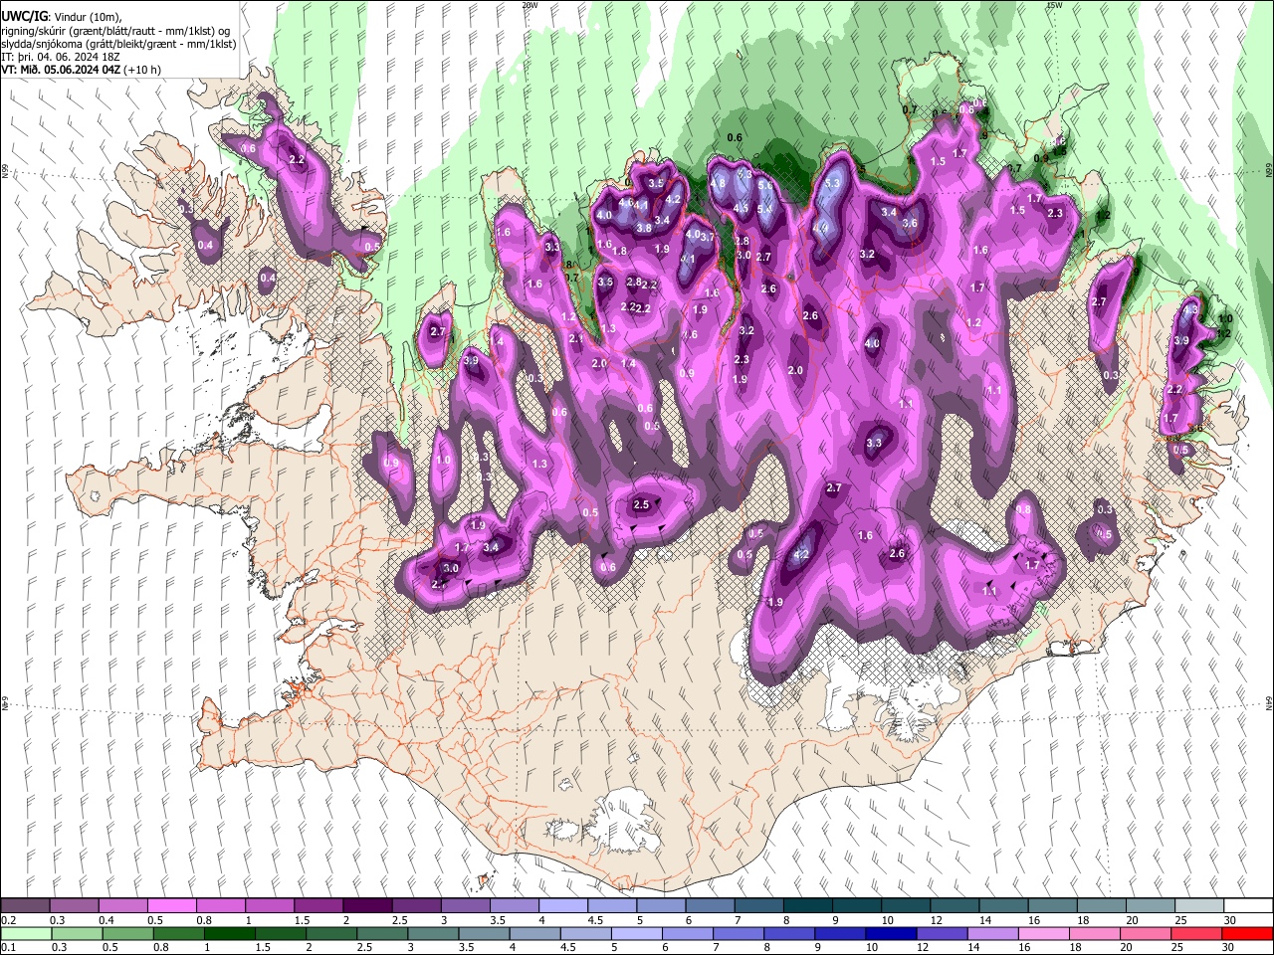Click the 4.3 value on the east coast
The height and width of the screenshot is (955, 1274).
click(1191, 310)
